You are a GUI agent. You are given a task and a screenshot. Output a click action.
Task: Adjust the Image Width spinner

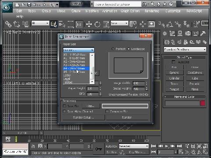(146, 83)
